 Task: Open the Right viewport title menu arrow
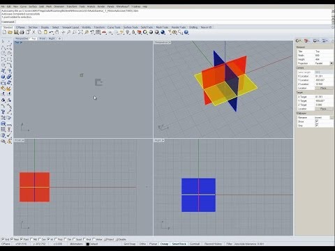point(163,140)
